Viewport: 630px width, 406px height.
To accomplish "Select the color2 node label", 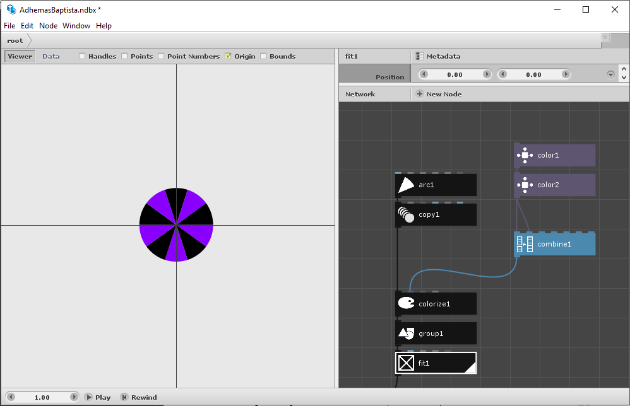I will tap(548, 185).
